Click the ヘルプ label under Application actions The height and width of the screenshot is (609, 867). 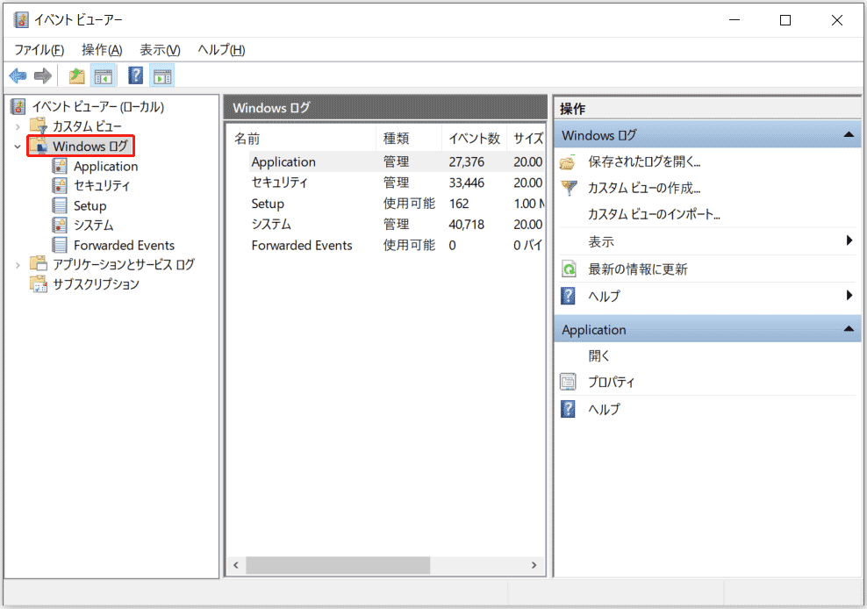pos(605,409)
